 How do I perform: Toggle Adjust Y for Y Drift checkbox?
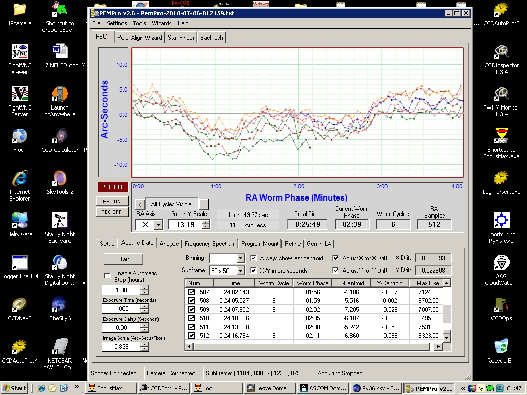336,270
